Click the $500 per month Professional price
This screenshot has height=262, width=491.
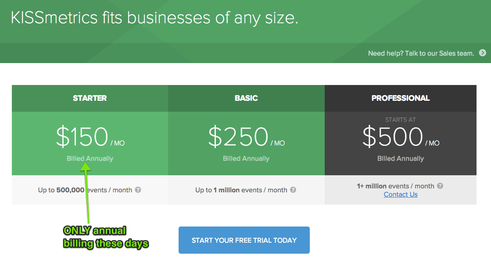point(401,137)
